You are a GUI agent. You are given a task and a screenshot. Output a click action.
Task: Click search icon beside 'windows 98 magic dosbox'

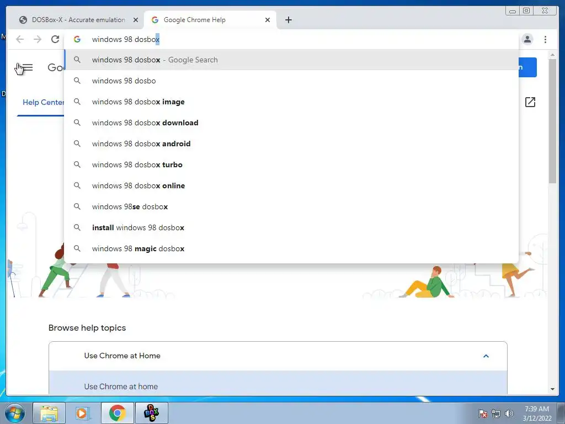point(77,248)
